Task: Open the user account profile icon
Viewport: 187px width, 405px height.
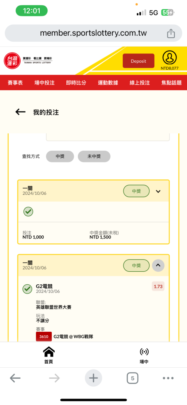Action: click(170, 58)
